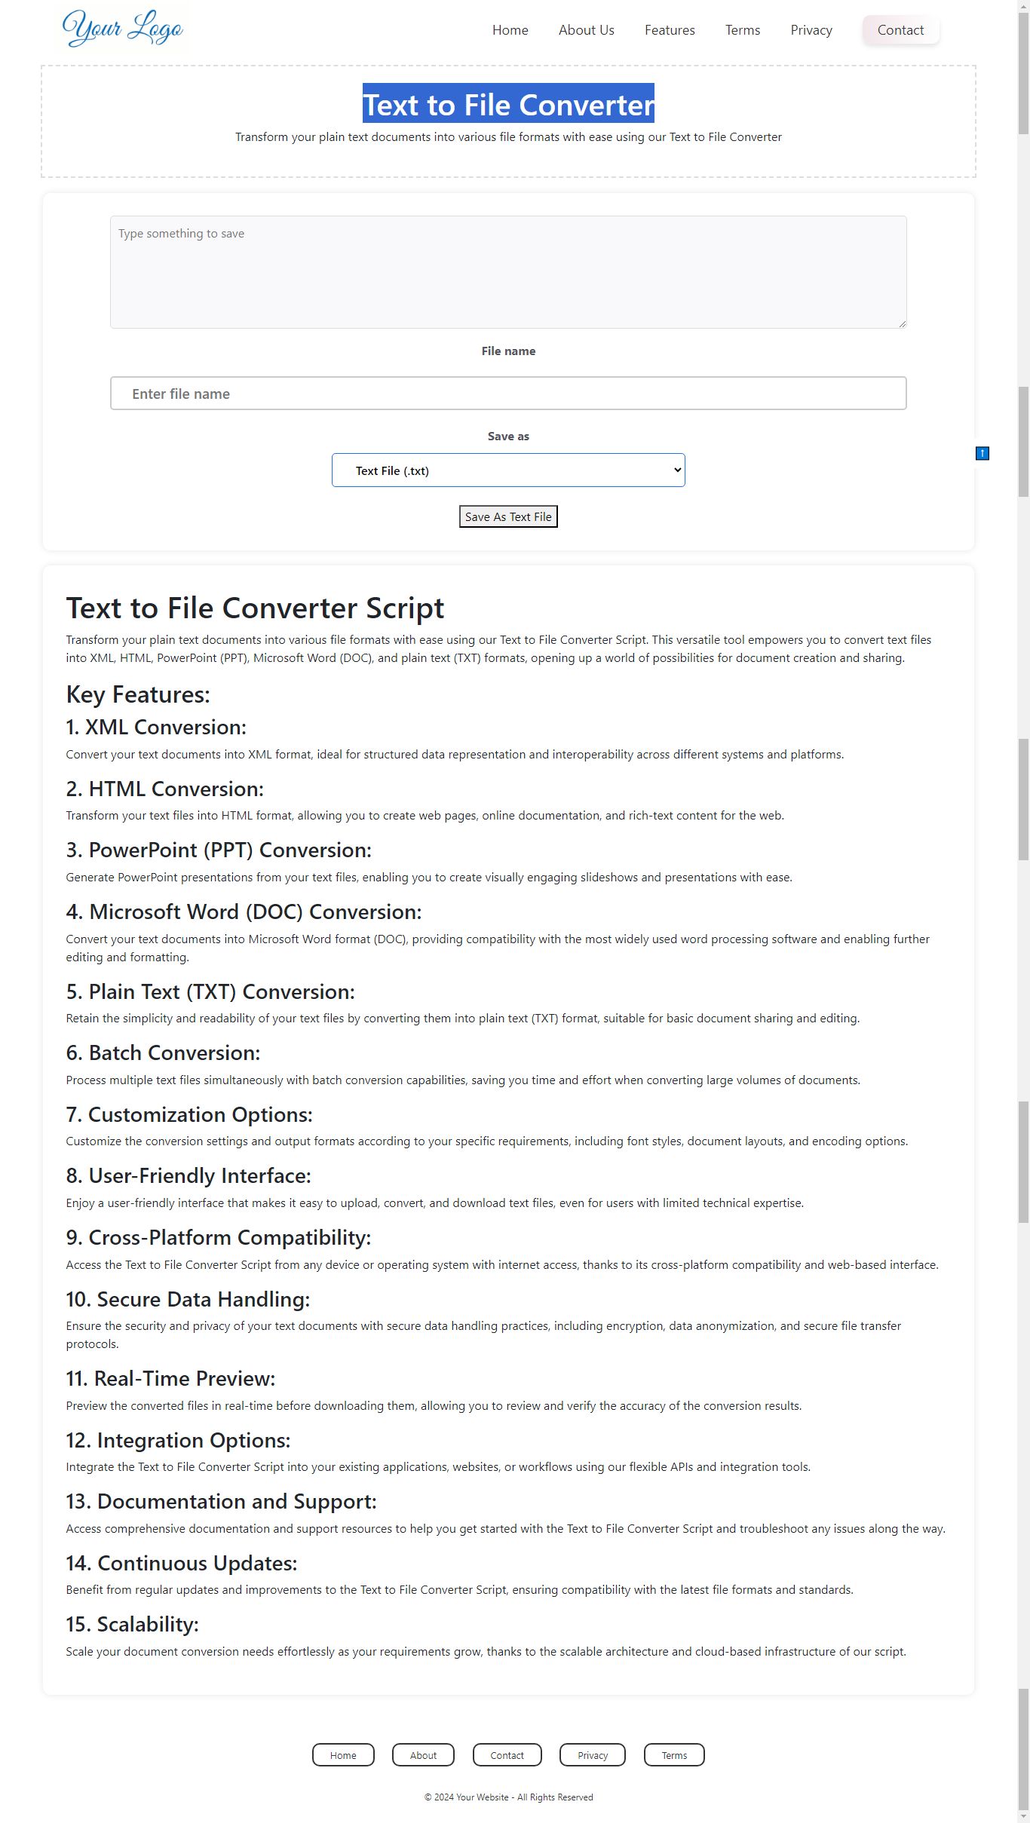Click the footer Home link
This screenshot has height=1823, width=1030.
pos(343,1755)
